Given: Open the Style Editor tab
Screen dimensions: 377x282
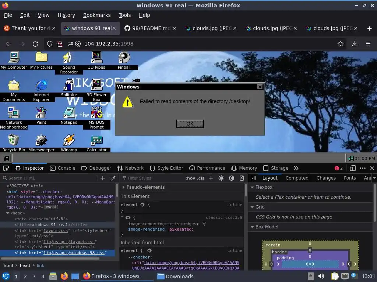Looking at the screenshot, I should (166, 168).
